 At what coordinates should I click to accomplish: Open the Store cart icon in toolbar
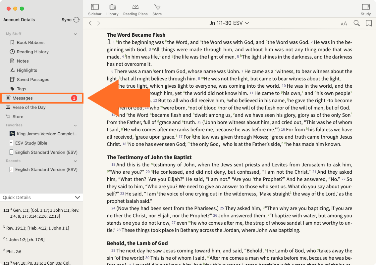(x=157, y=10)
